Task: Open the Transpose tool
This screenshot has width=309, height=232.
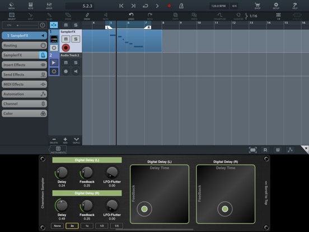Action: [219, 16]
